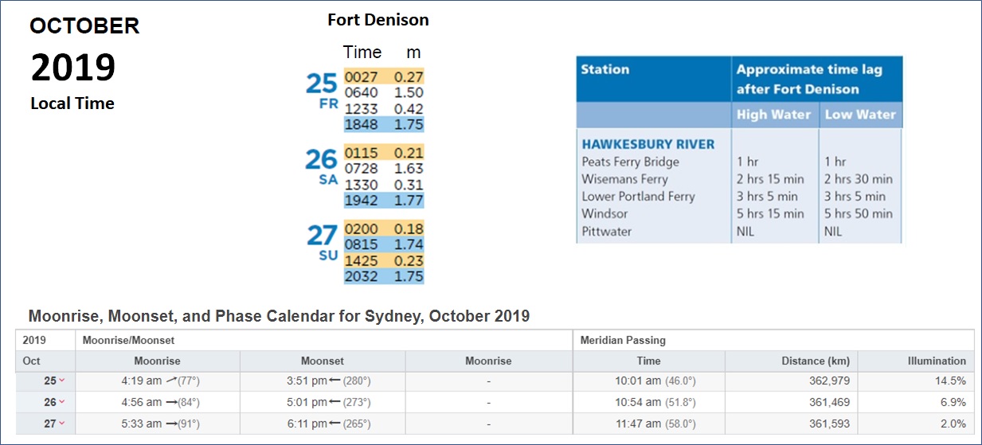Click the moonrise arrow beside 5:33 am
This screenshot has width=982, height=445.
(x=173, y=424)
